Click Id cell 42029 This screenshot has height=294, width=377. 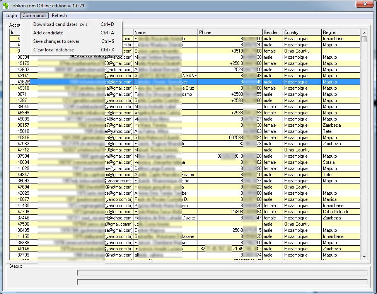[20, 193]
